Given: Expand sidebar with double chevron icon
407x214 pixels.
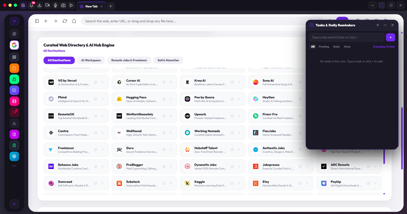Looking at the screenshot, I should (x=14, y=21).
